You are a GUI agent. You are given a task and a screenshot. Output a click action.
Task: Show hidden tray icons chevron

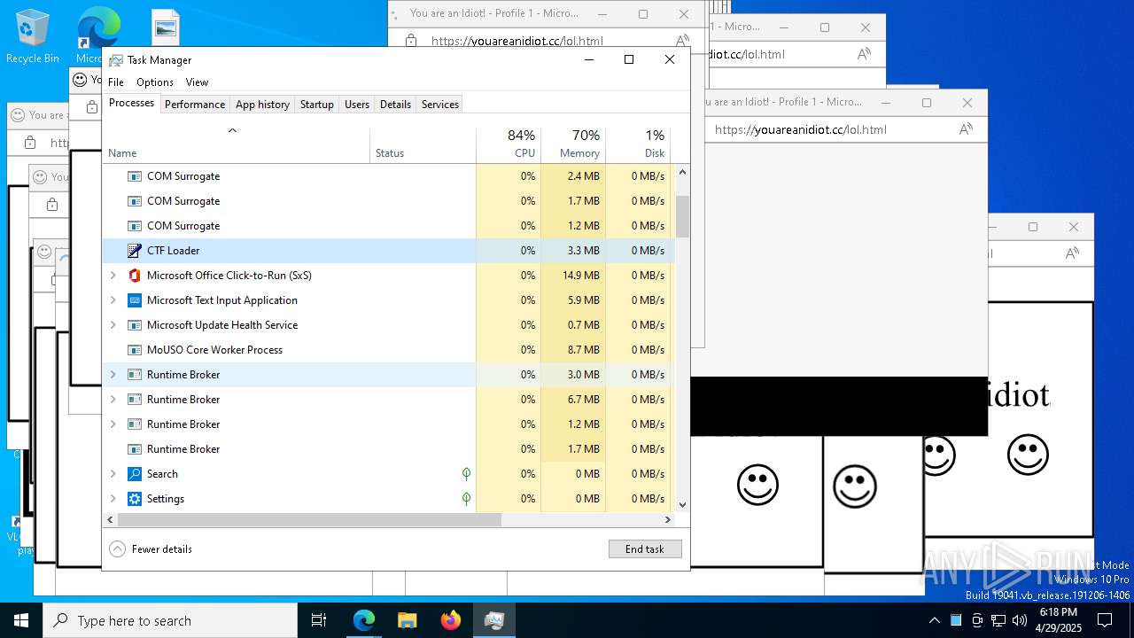click(935, 620)
